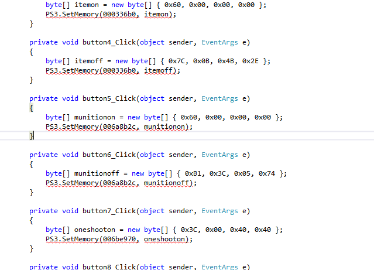Click the address 006be970
This screenshot has width=374, height=270.
[119, 239]
